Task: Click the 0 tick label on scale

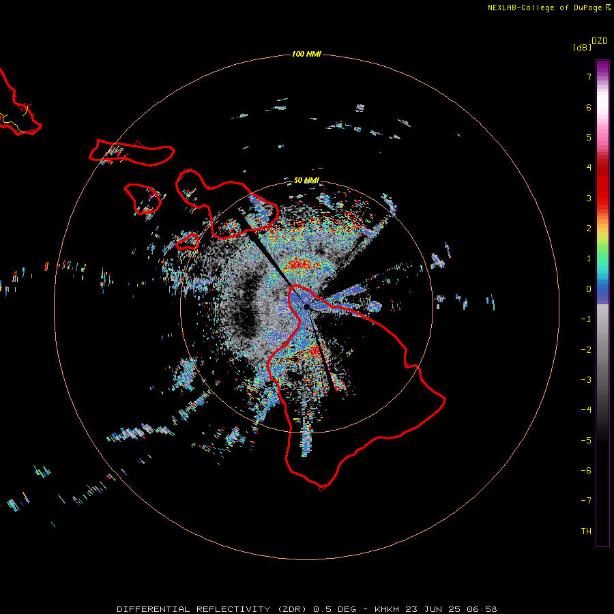Action: pos(589,289)
